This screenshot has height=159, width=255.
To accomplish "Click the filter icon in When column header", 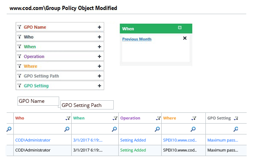I will pos(115,118).
